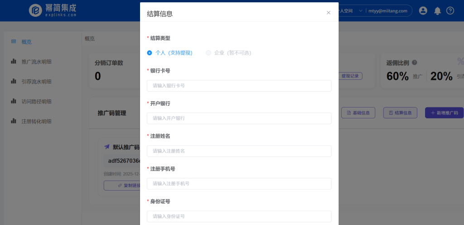
Task: Click the 访问路径明细 bar chart icon
Action: 14,101
